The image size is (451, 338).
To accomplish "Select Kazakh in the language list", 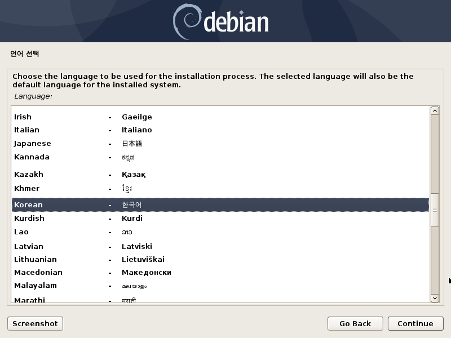I will 220,175.
